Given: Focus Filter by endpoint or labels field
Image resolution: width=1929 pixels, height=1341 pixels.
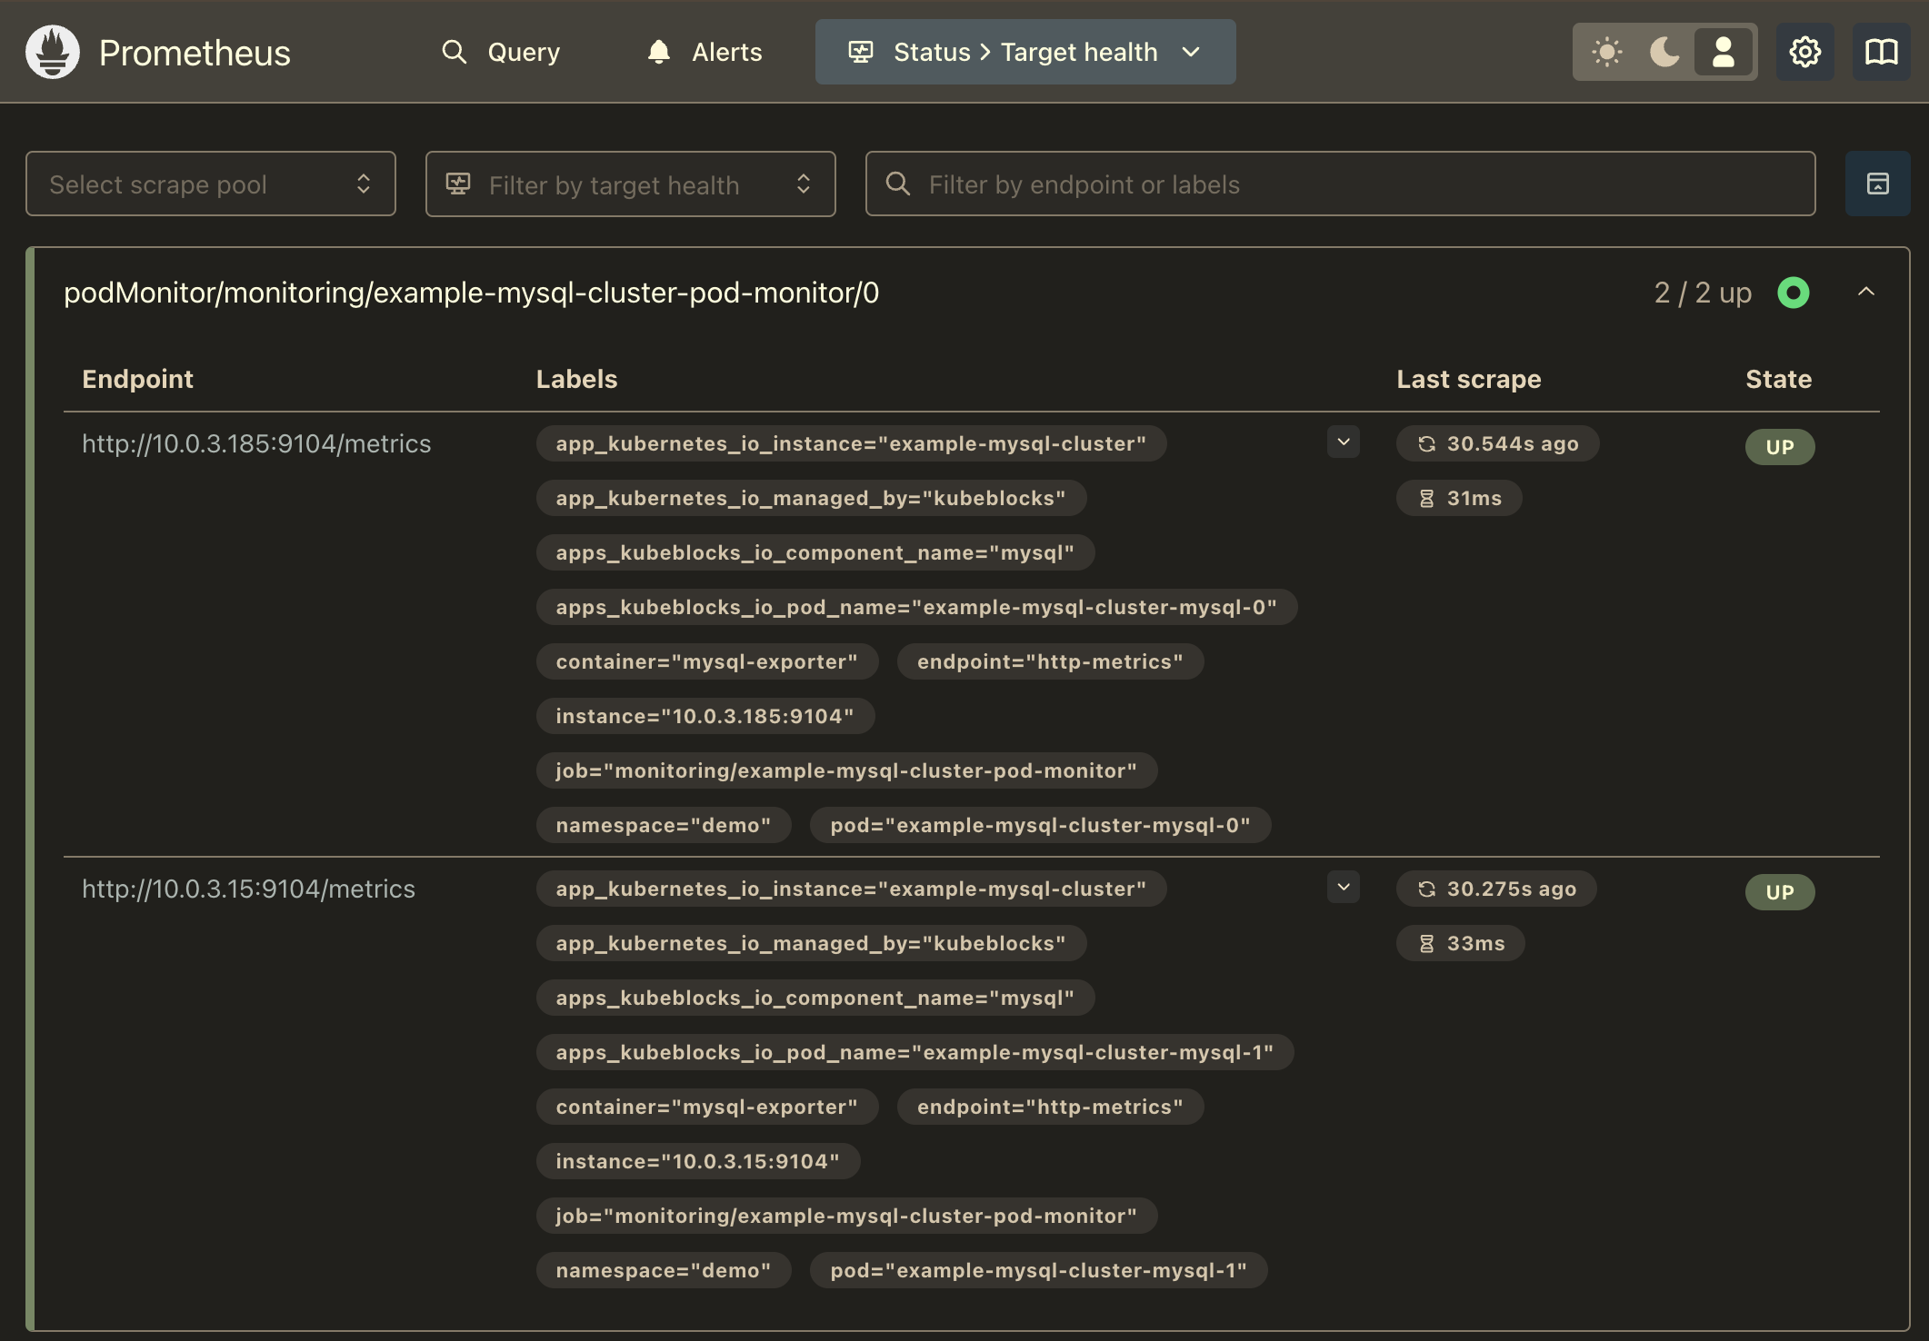Looking at the screenshot, I should coord(1341,184).
